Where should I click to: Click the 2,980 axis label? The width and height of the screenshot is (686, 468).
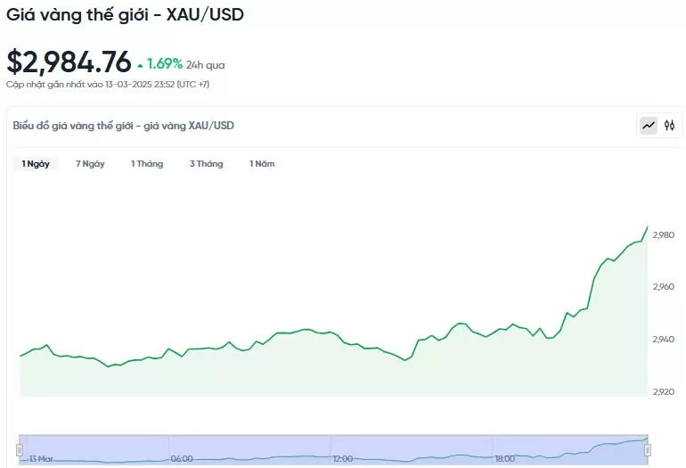tap(663, 235)
